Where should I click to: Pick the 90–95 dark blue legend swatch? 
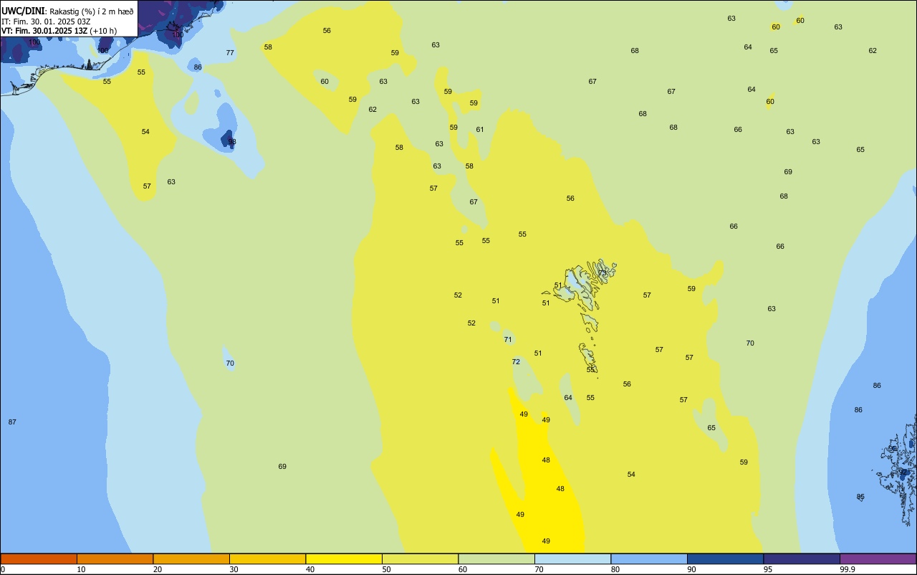(725, 559)
